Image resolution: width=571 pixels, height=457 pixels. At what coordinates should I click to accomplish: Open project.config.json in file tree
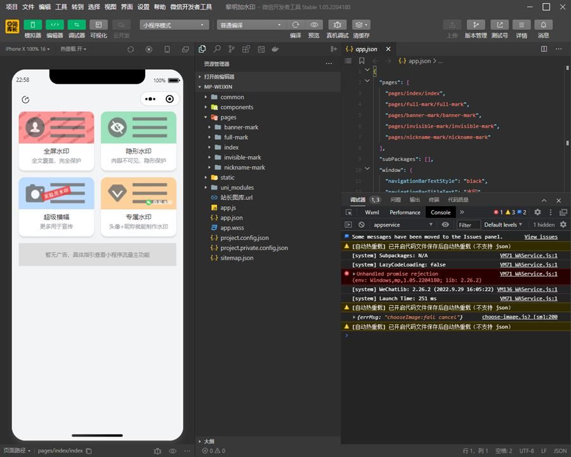click(x=244, y=238)
